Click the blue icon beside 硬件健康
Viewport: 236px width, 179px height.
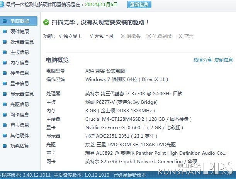(x=5, y=31)
